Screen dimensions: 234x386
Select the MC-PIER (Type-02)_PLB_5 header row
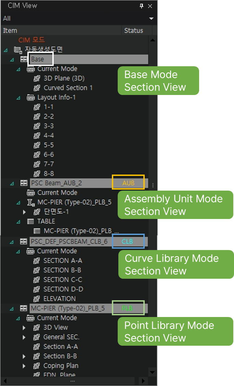point(89,308)
